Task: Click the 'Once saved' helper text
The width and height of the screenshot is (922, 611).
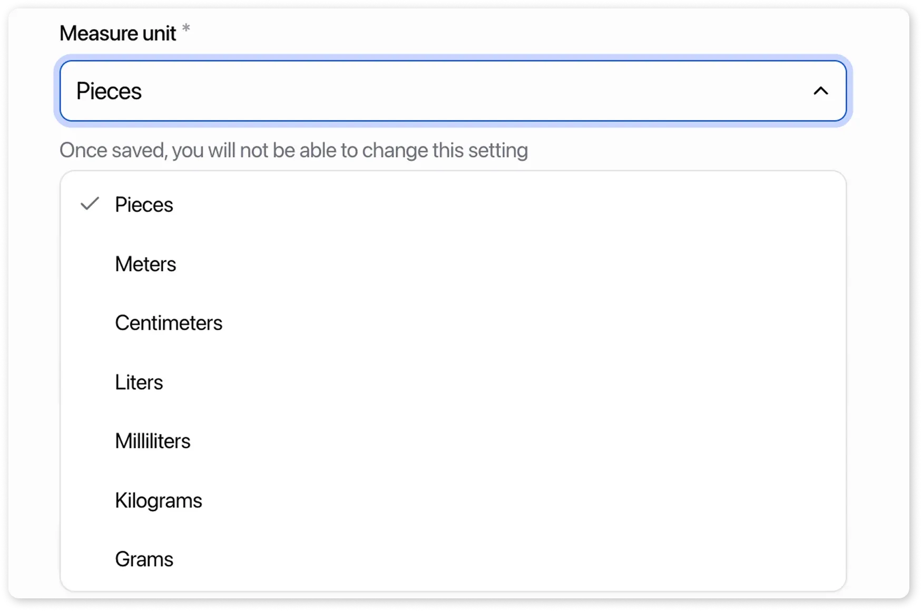Action: tap(293, 151)
